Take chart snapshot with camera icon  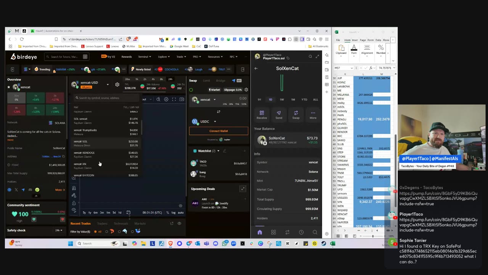click(181, 99)
